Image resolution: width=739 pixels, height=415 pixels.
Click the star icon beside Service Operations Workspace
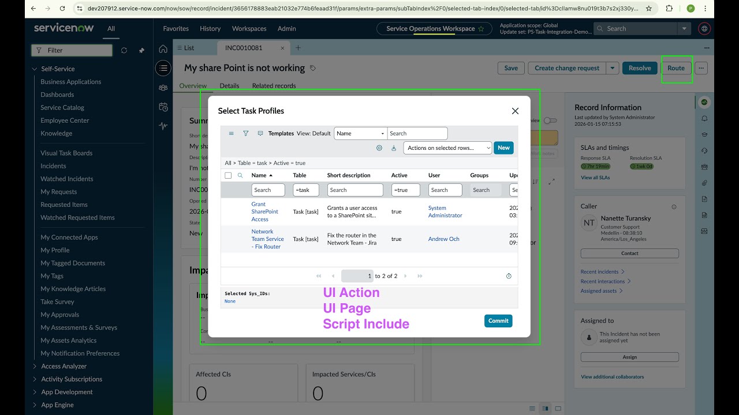pyautogui.click(x=481, y=28)
